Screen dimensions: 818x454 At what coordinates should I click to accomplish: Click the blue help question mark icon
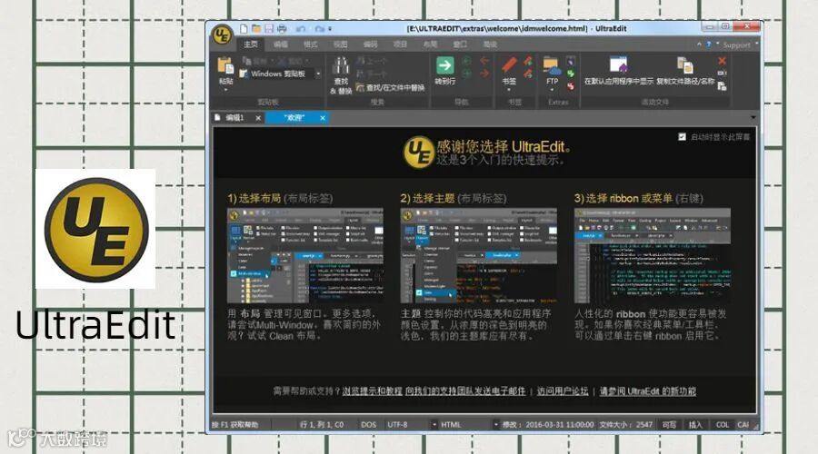708,44
